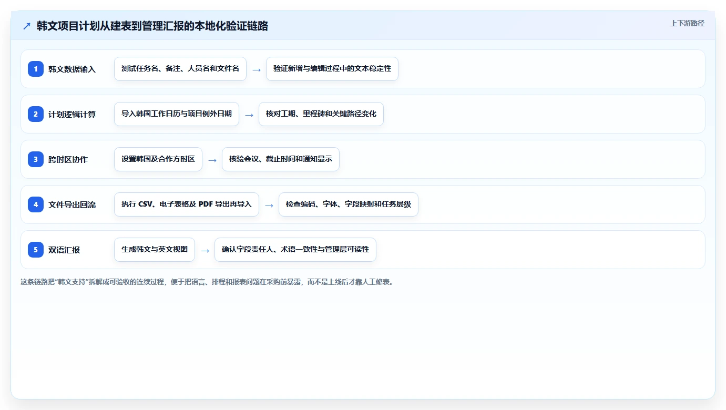The width and height of the screenshot is (726, 410).
Task: Click the arrow after 生成韩文与英文视图 box
Action: point(205,250)
